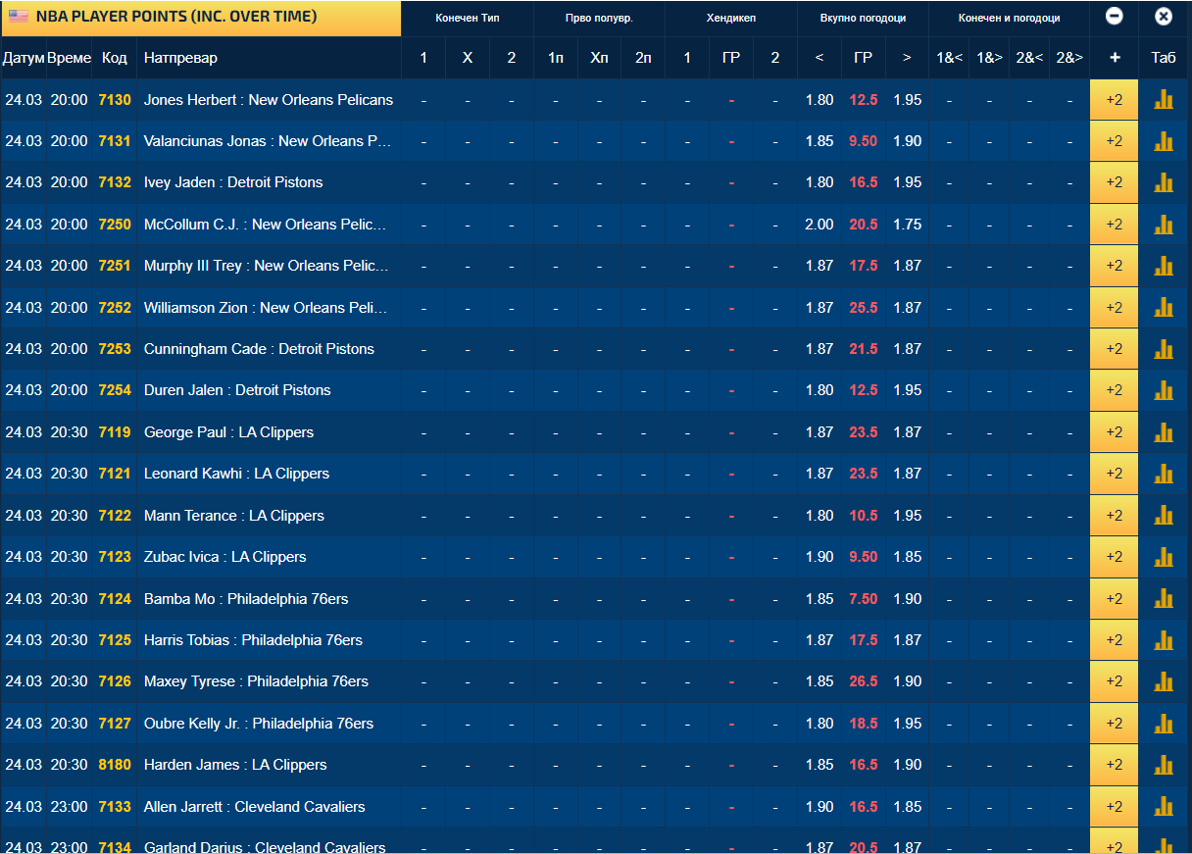Open stats chart icon for Maxey Tyrese row
The image size is (1192, 854).
pos(1164,681)
